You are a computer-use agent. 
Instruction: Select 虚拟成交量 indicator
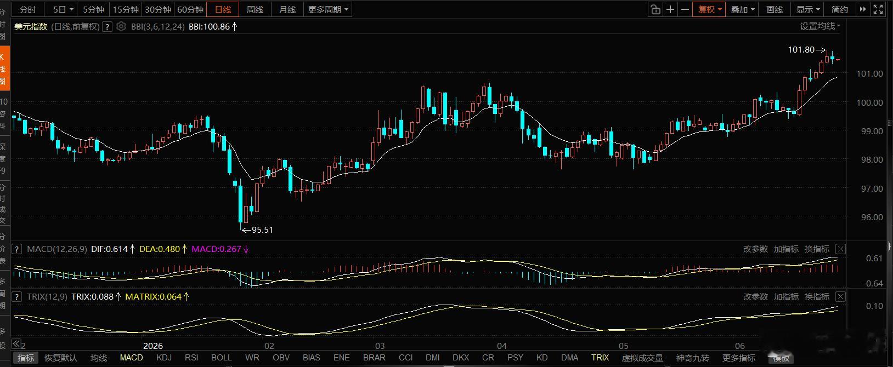[642, 358]
